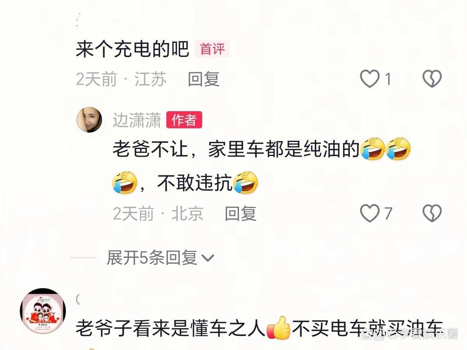Tap the 2天前 · 北京 timestamp
This screenshot has width=467, height=350.
pos(158,213)
